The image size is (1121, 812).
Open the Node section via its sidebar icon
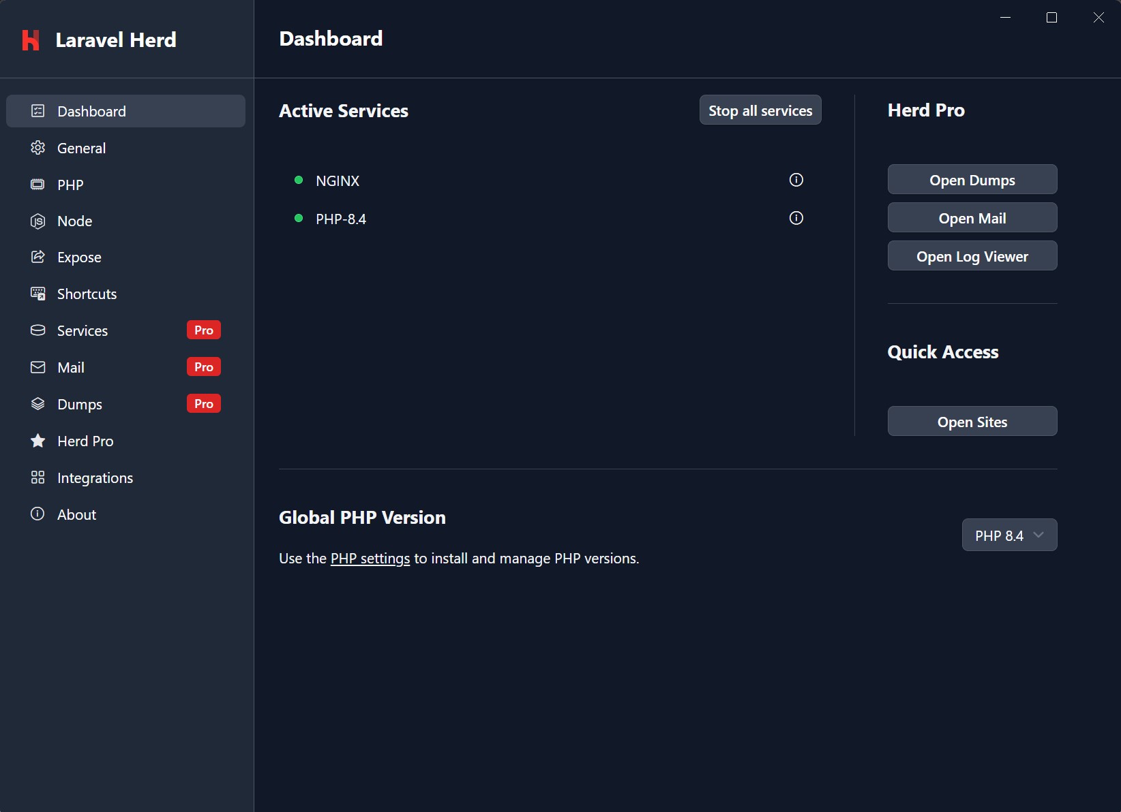(38, 221)
